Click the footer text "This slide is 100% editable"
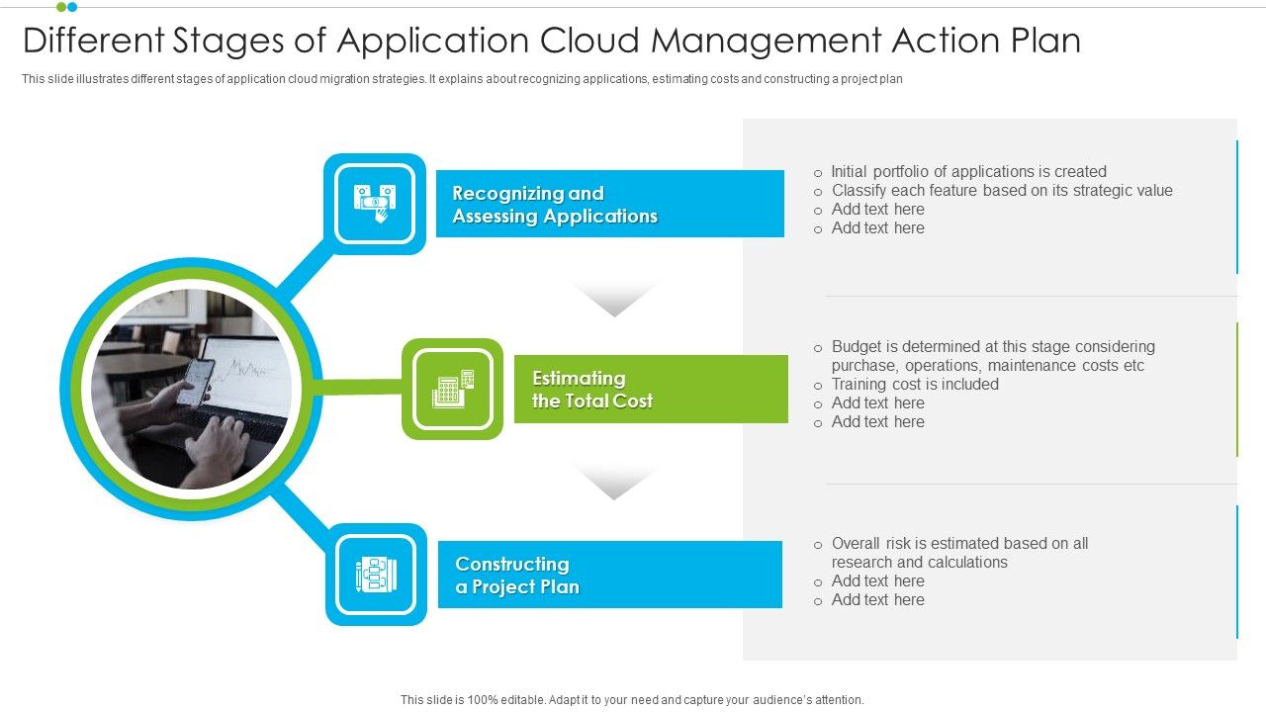 pos(632,699)
